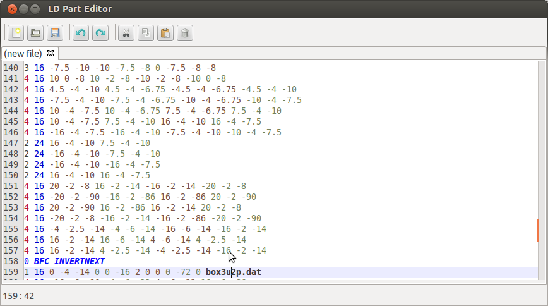Cut selection with the scissors icon
Screen dimensions: 548x306
pos(126,33)
